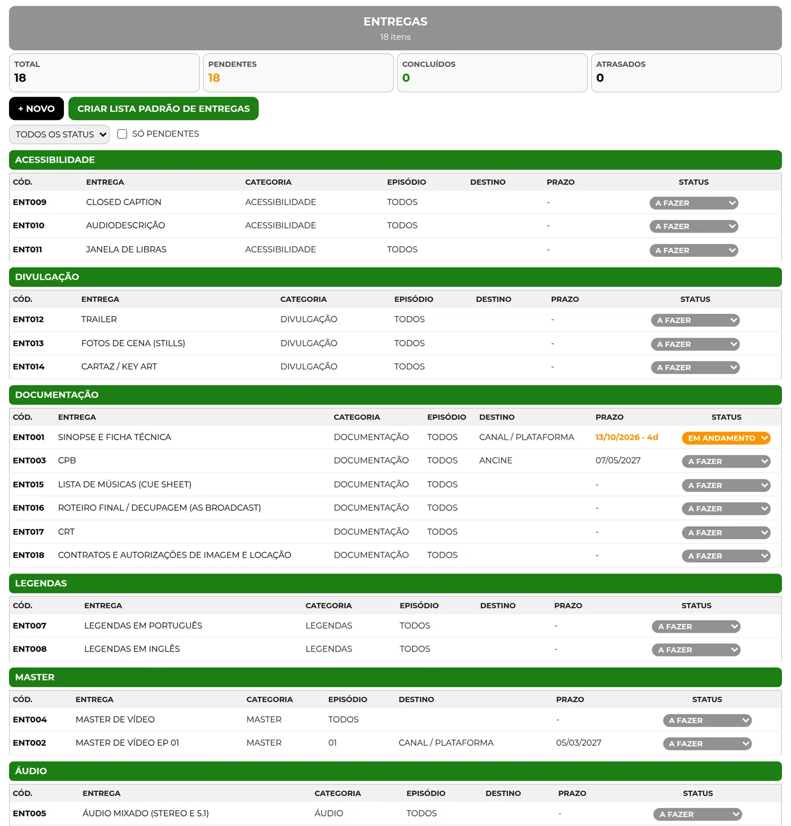
Task: Click the 13/10/2026 · 4d deadline
Action: point(627,437)
